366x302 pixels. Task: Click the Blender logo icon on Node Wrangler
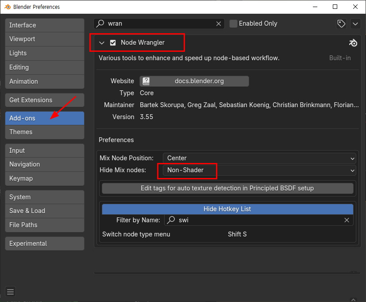point(353,43)
